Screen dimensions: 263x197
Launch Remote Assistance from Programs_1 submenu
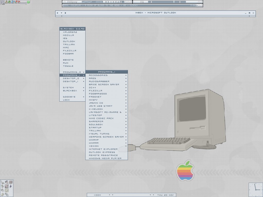point(107,155)
